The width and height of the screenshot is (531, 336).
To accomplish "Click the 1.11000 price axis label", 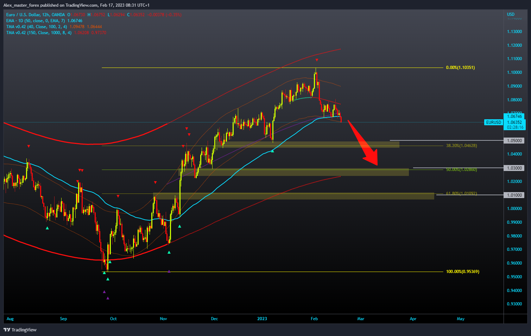I will pyautogui.click(x=514, y=59).
